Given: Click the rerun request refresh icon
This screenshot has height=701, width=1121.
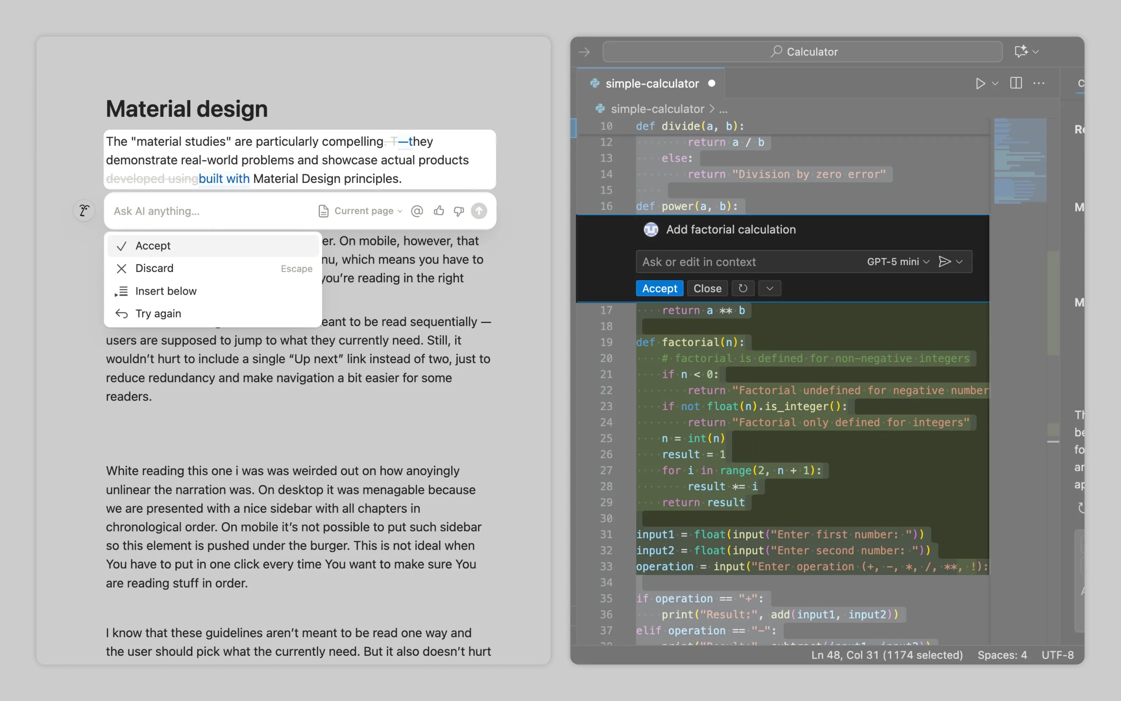Looking at the screenshot, I should [743, 288].
